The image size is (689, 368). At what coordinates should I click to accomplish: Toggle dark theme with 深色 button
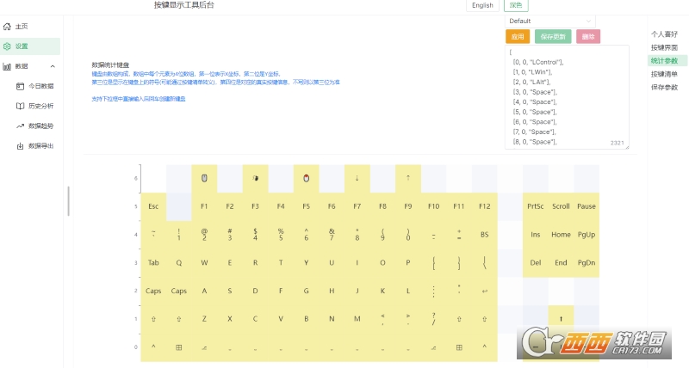click(x=516, y=5)
